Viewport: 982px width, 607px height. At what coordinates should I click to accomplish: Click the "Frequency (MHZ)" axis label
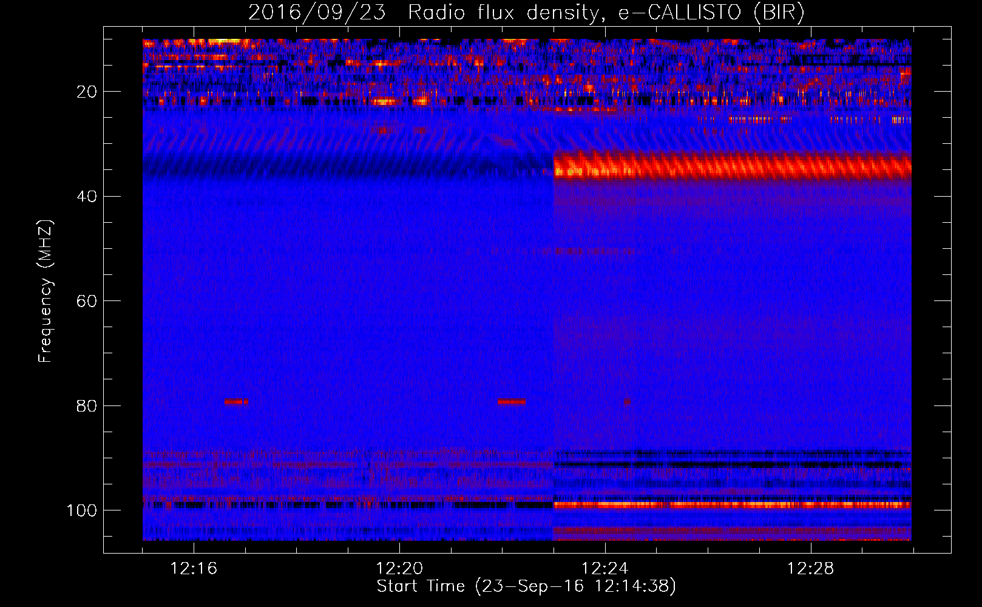(46, 291)
